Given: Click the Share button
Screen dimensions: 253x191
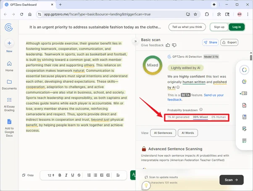Looking at the screenshot, I should 211,42.
